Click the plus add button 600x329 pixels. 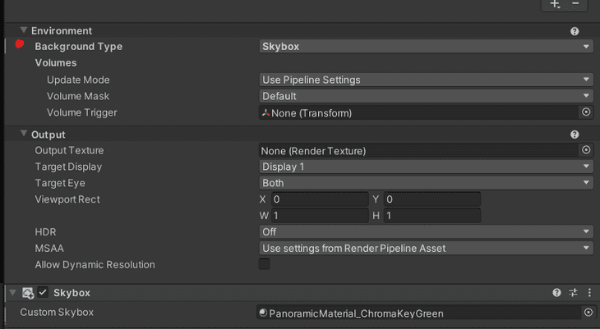[556, 4]
